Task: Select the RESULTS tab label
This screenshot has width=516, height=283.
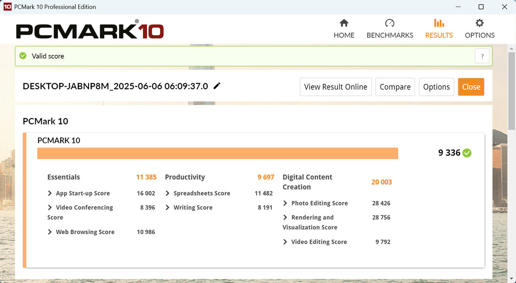Action: pos(439,35)
